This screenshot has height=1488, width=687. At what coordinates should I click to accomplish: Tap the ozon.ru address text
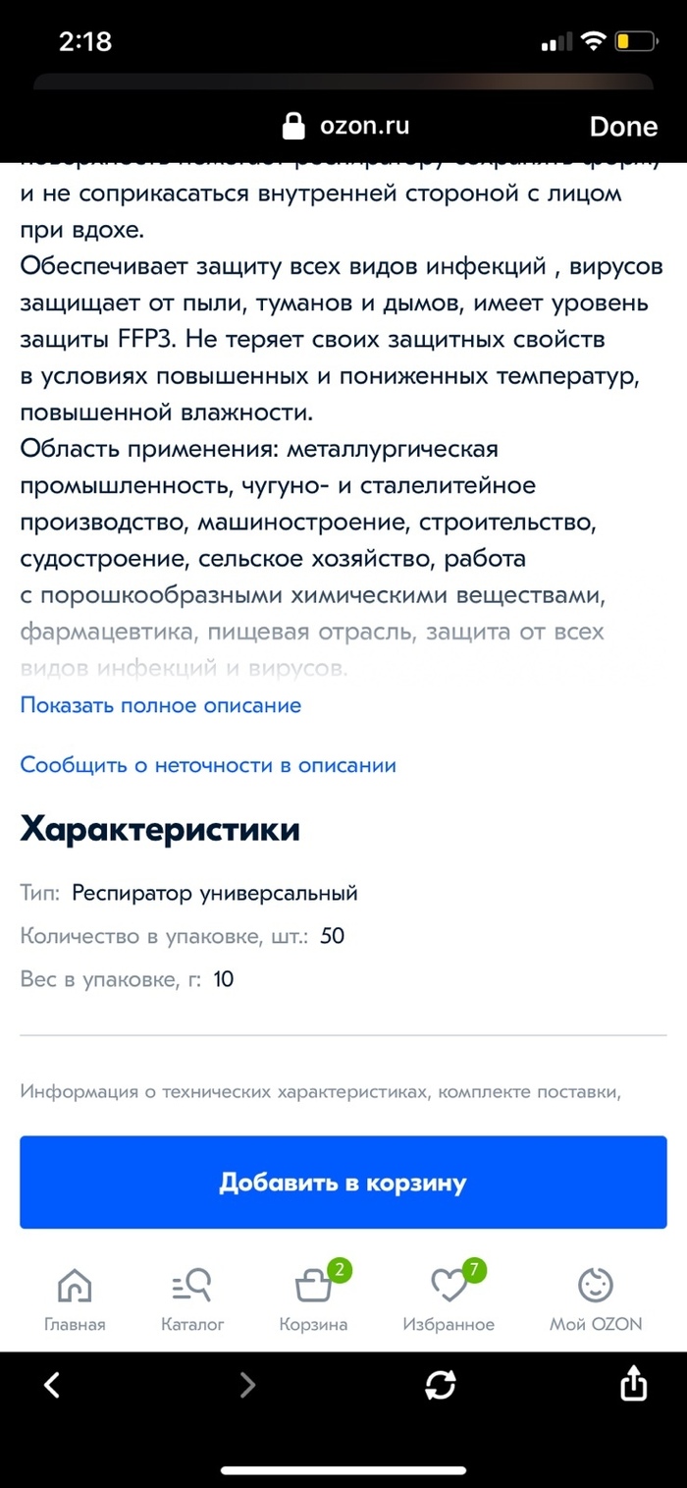(365, 126)
